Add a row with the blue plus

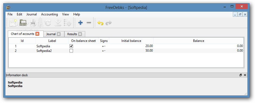[80, 23]
